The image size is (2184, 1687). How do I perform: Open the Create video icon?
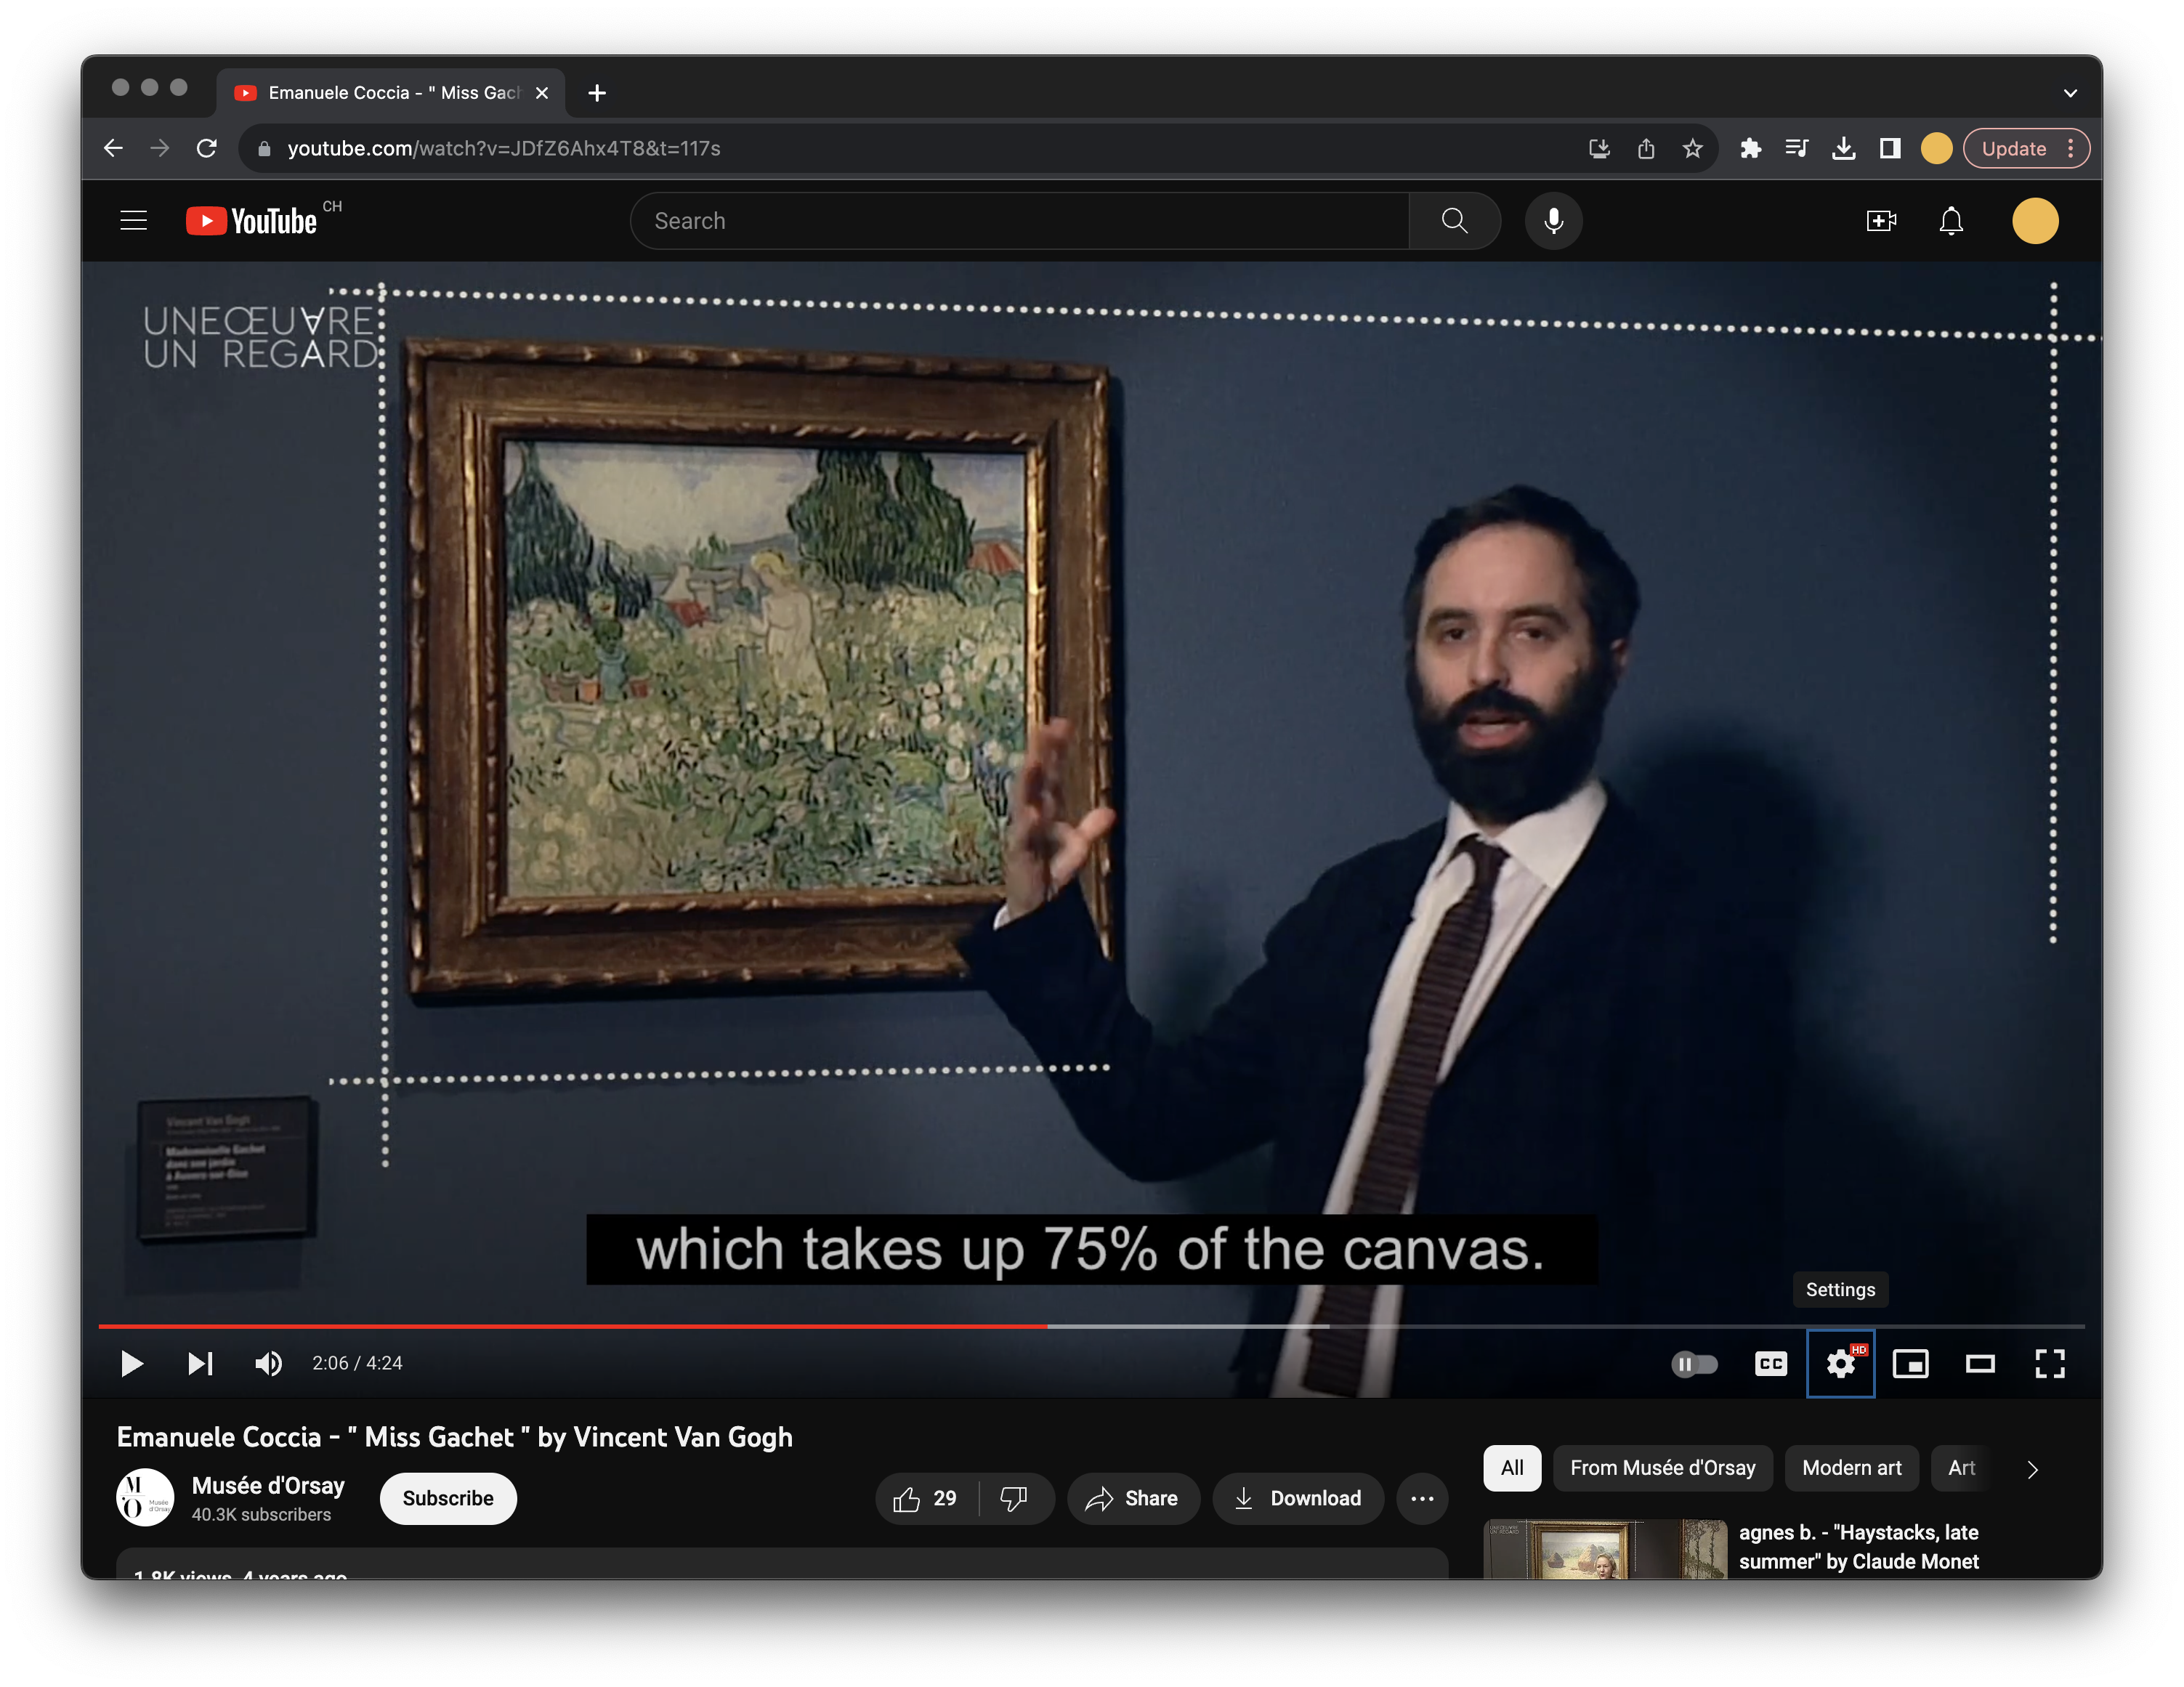[x=1881, y=220]
